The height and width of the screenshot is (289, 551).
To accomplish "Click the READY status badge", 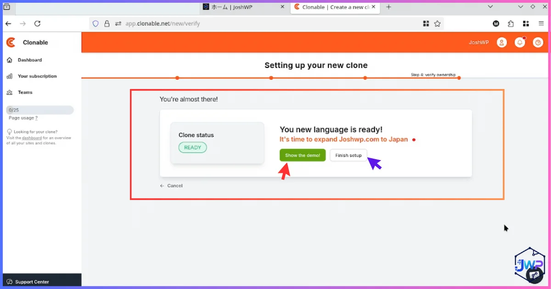I will [193, 148].
